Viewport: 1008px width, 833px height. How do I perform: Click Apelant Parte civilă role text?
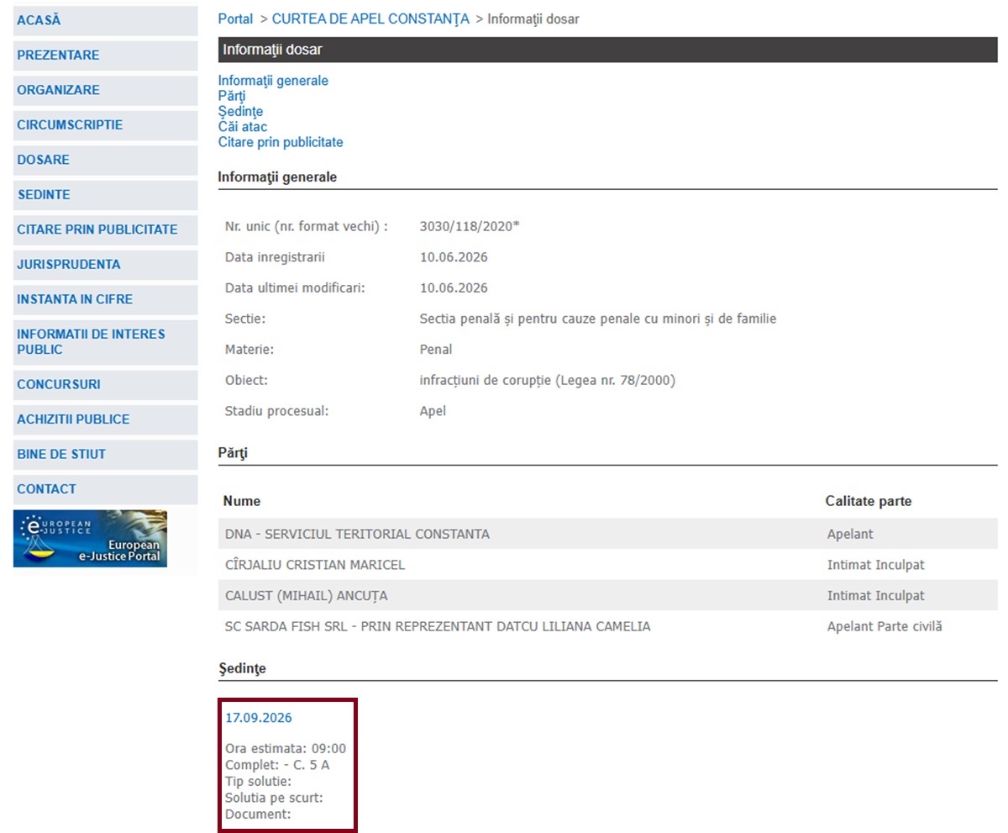click(885, 626)
